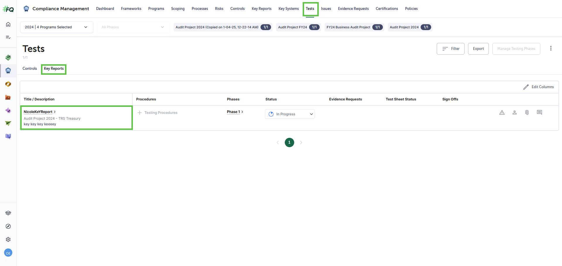The image size is (562, 266).
Task: Click the OE user avatar
Action: coord(8,253)
